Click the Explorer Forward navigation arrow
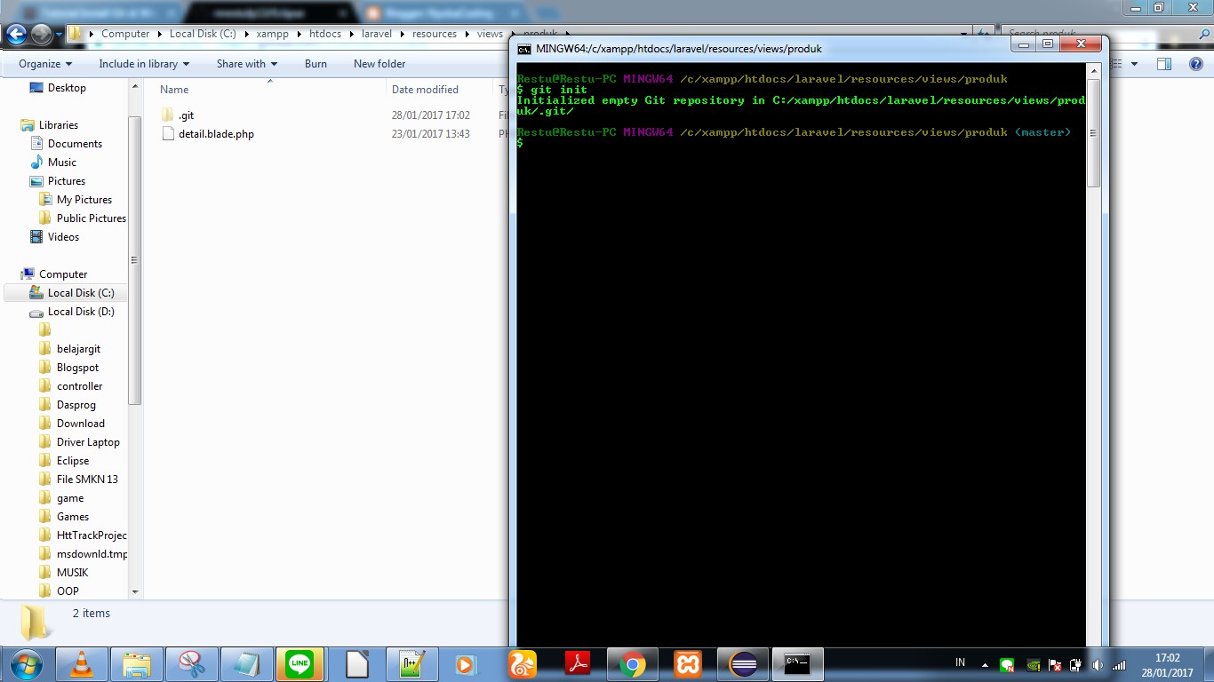This screenshot has height=682, width=1214. pyautogui.click(x=41, y=34)
